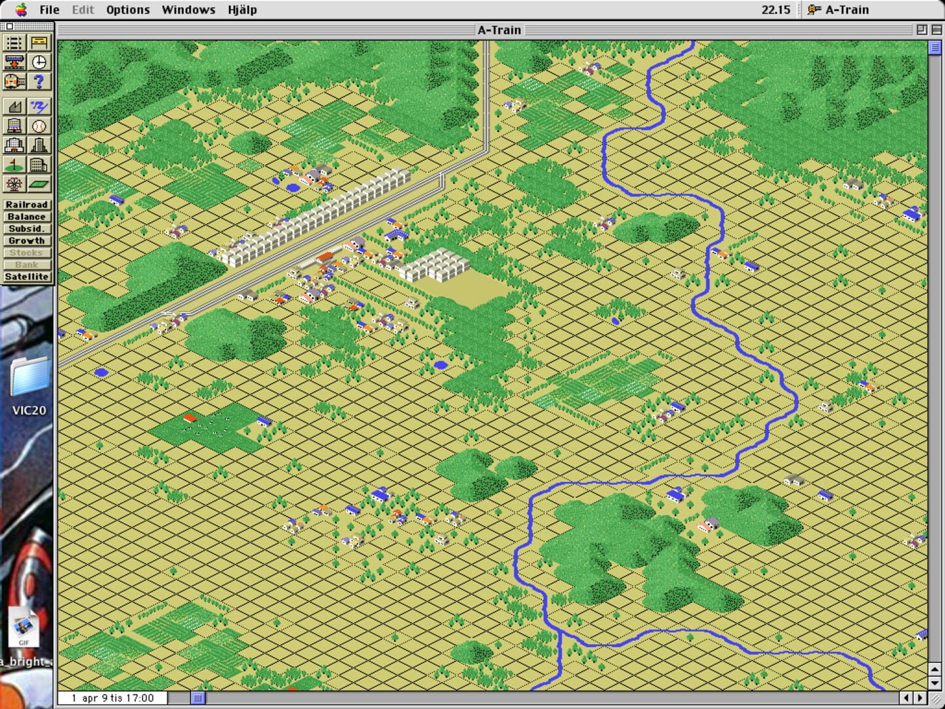The image size is (945, 709).
Task: Select the ski resort icon
Action: [x=39, y=105]
